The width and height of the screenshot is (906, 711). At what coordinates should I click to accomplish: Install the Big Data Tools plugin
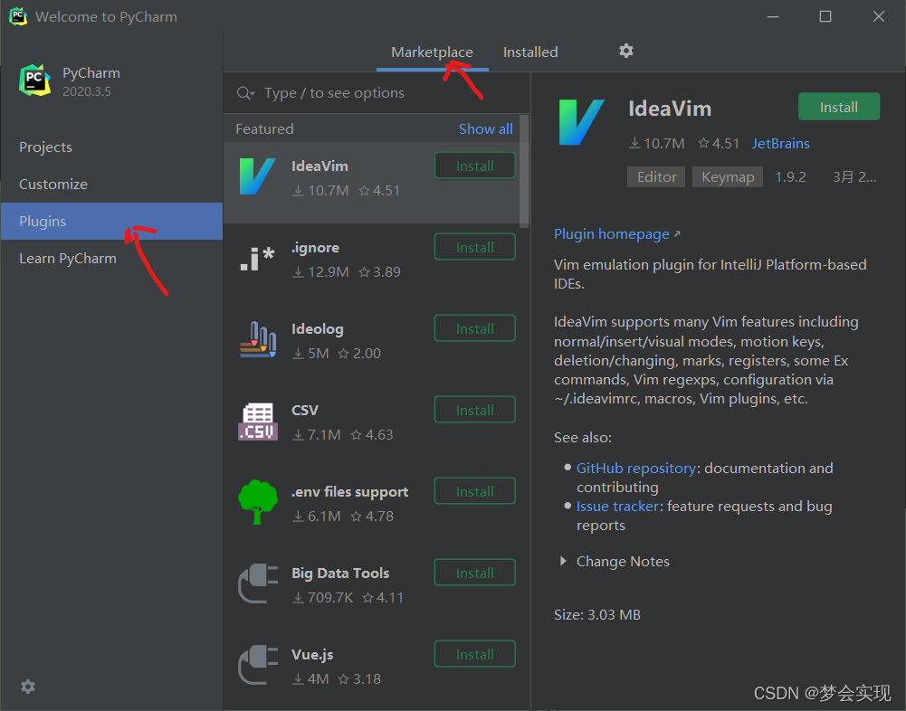pyautogui.click(x=475, y=573)
